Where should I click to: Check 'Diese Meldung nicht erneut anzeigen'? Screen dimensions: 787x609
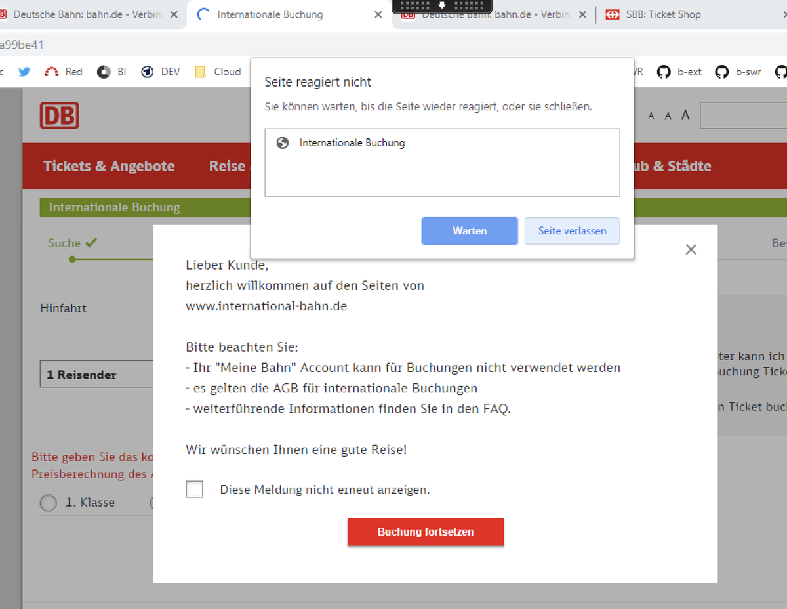tap(194, 489)
